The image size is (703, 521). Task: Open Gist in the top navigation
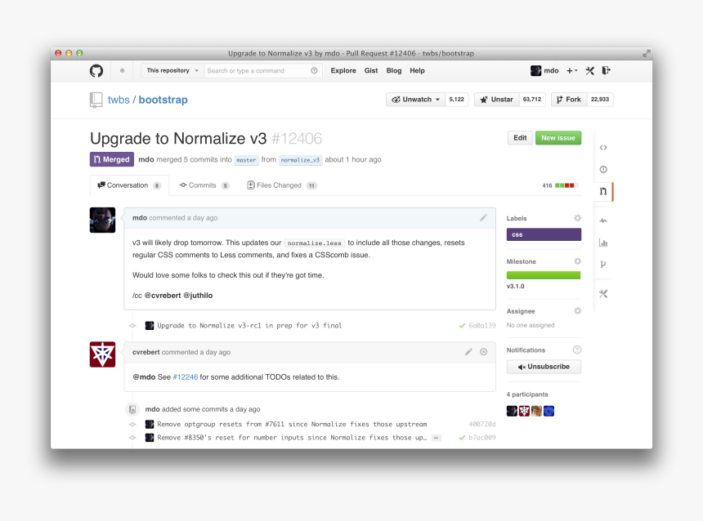click(371, 71)
